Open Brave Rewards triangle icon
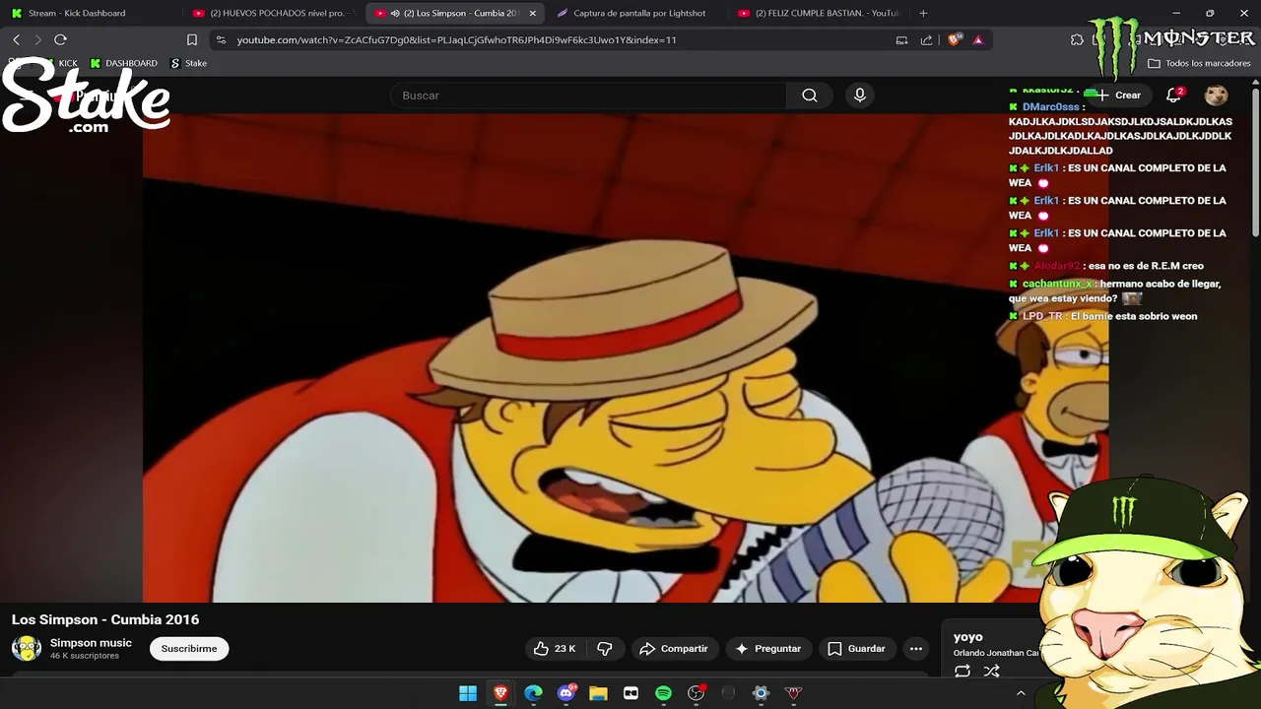The height and width of the screenshot is (709, 1261). tap(977, 39)
